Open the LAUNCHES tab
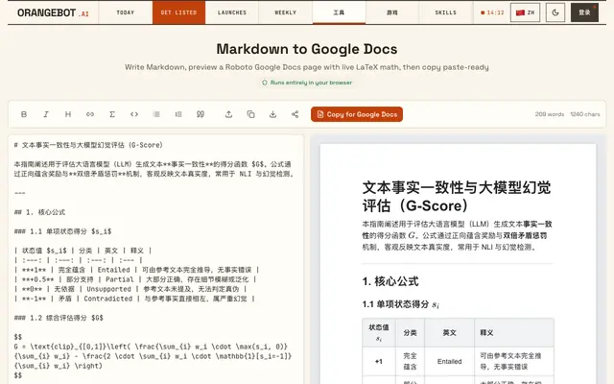The image size is (614, 384). [232, 12]
